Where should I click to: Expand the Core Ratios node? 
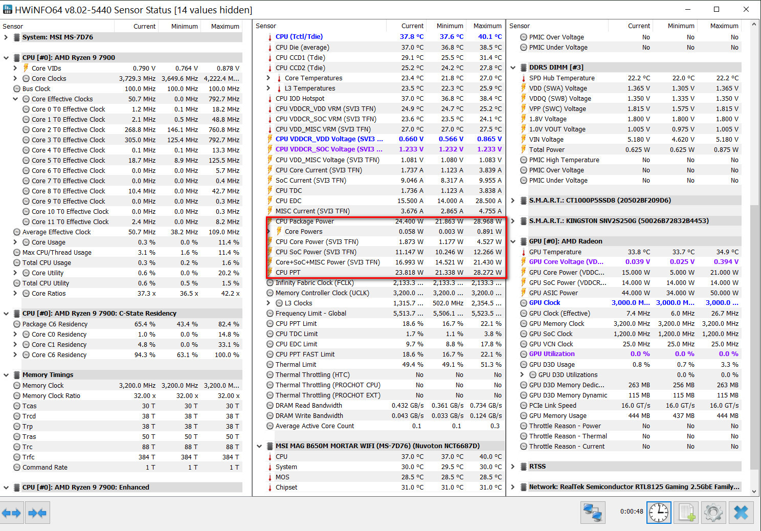15,294
